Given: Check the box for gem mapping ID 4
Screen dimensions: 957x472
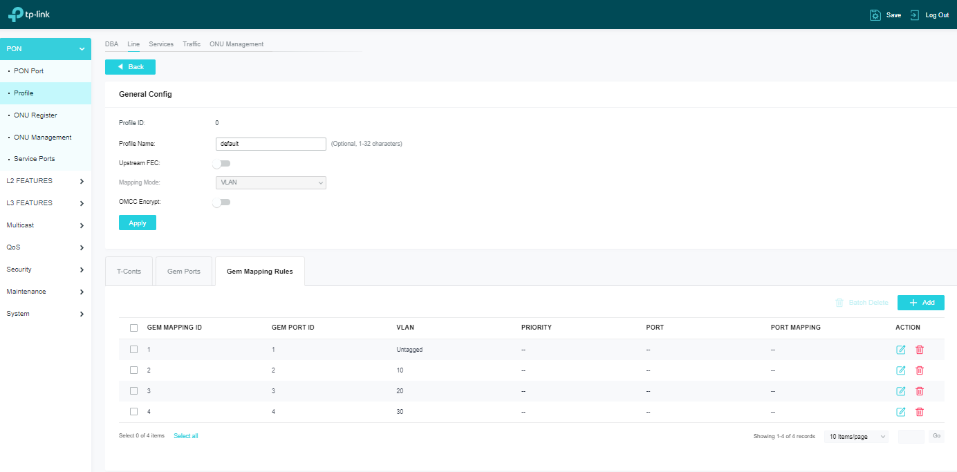Looking at the screenshot, I should (x=133, y=412).
